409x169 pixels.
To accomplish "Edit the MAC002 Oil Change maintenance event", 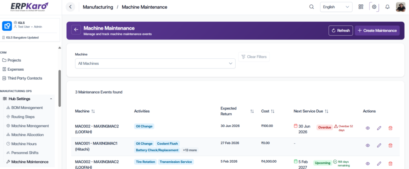I will 379,128.
